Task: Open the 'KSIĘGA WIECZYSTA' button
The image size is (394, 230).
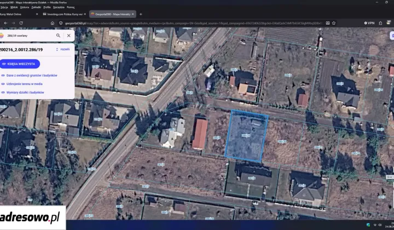Action: point(19,64)
